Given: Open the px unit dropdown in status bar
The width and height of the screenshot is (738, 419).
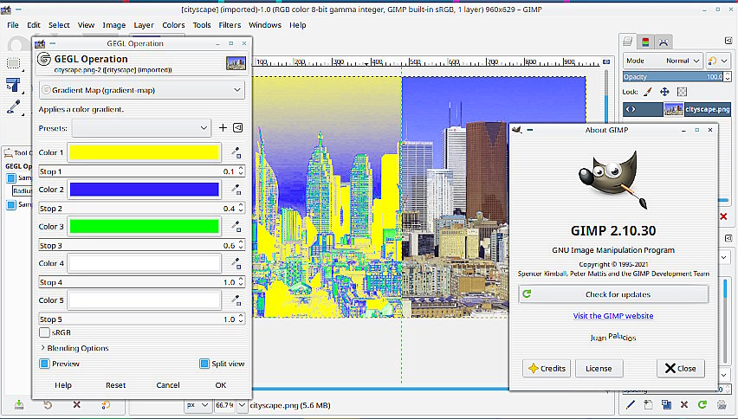Looking at the screenshot, I should [x=197, y=405].
